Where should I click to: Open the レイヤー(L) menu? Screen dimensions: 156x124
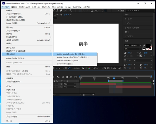click(x=36, y=7)
